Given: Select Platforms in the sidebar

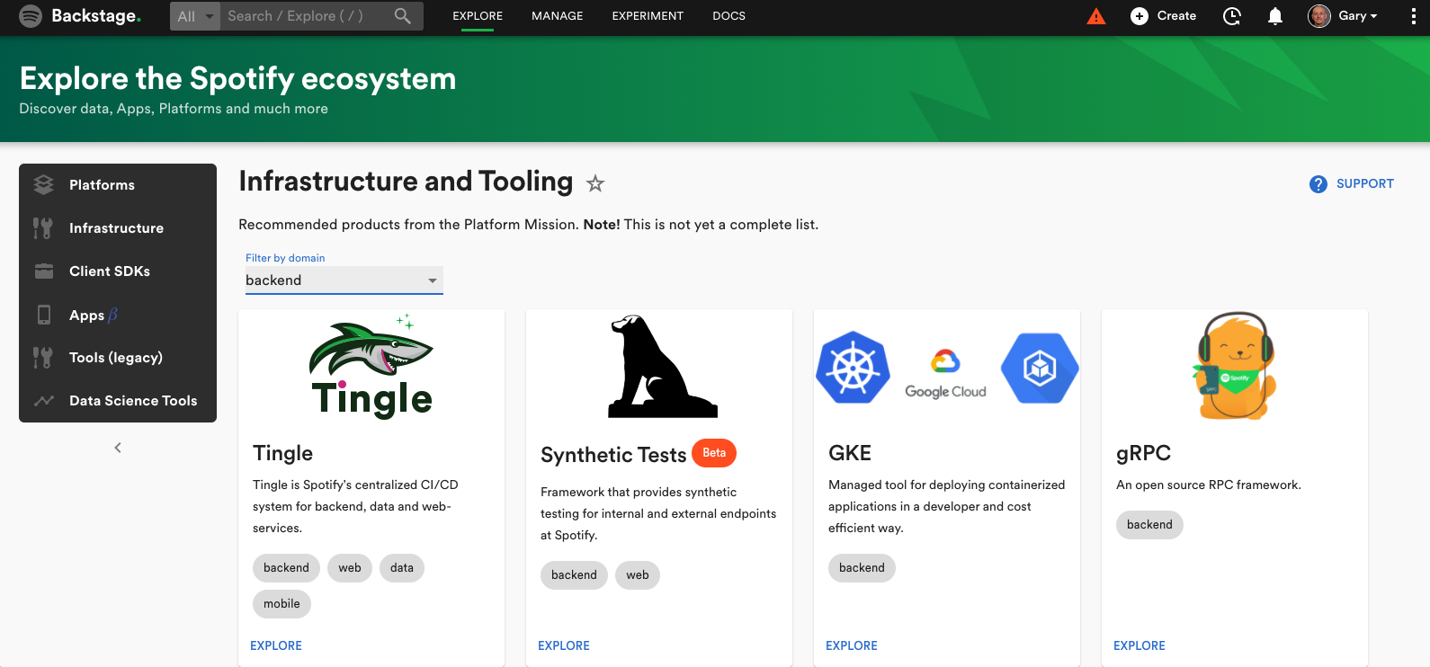Looking at the screenshot, I should (x=118, y=185).
